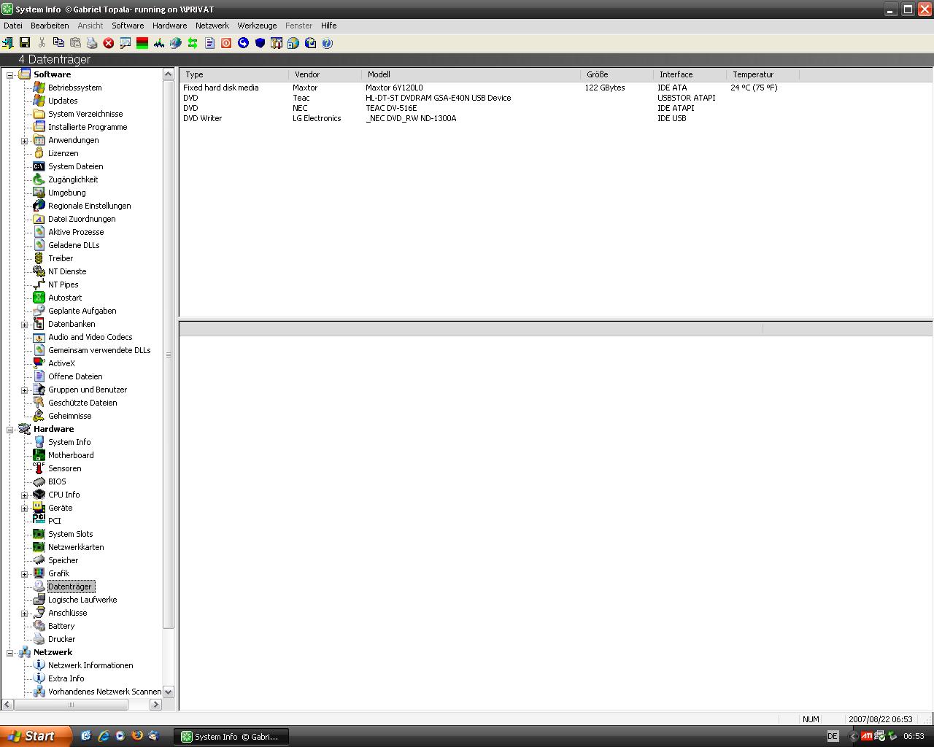The height and width of the screenshot is (747, 934).
Task: Click the ATI icon in system tray
Action: pos(867,736)
